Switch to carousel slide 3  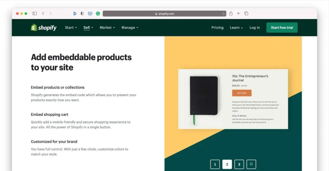point(239,164)
